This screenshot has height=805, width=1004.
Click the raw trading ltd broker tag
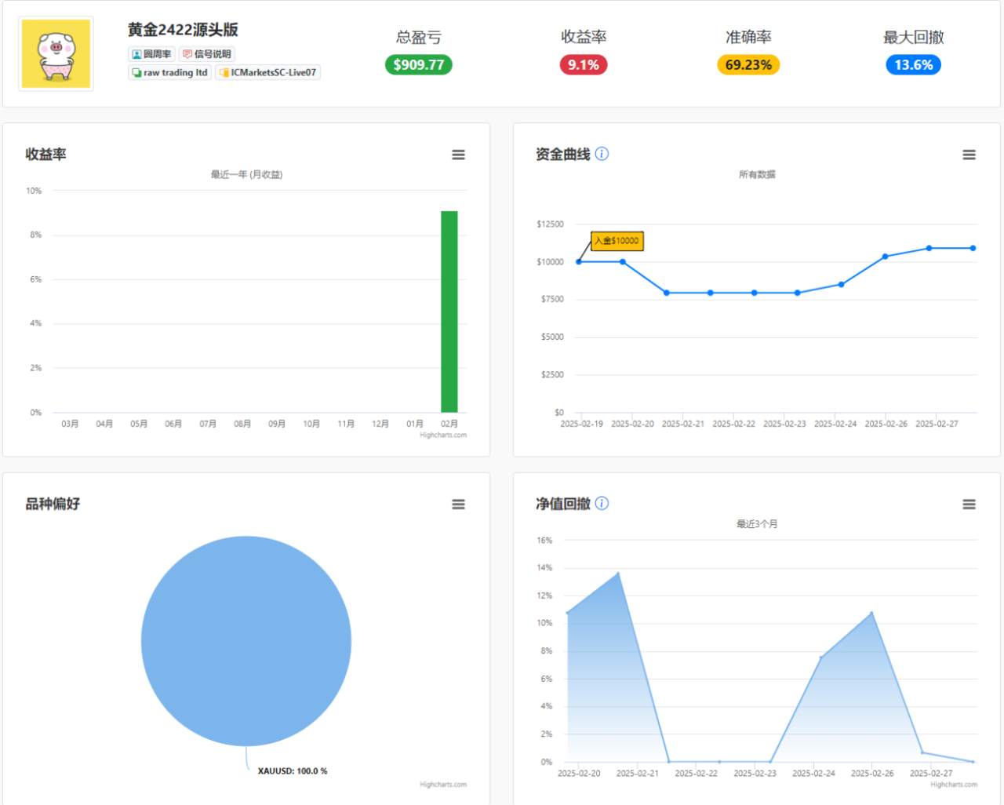(x=169, y=72)
